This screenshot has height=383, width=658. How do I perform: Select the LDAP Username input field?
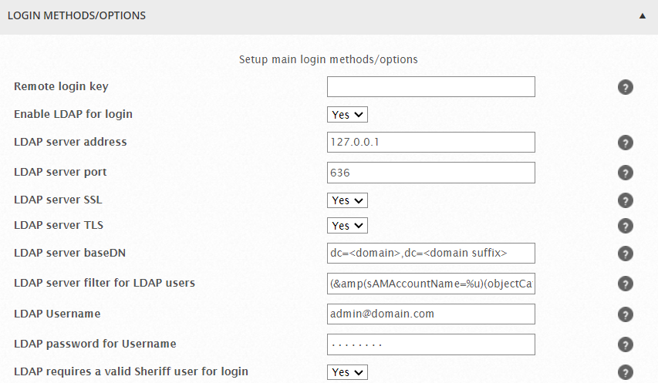coord(431,314)
